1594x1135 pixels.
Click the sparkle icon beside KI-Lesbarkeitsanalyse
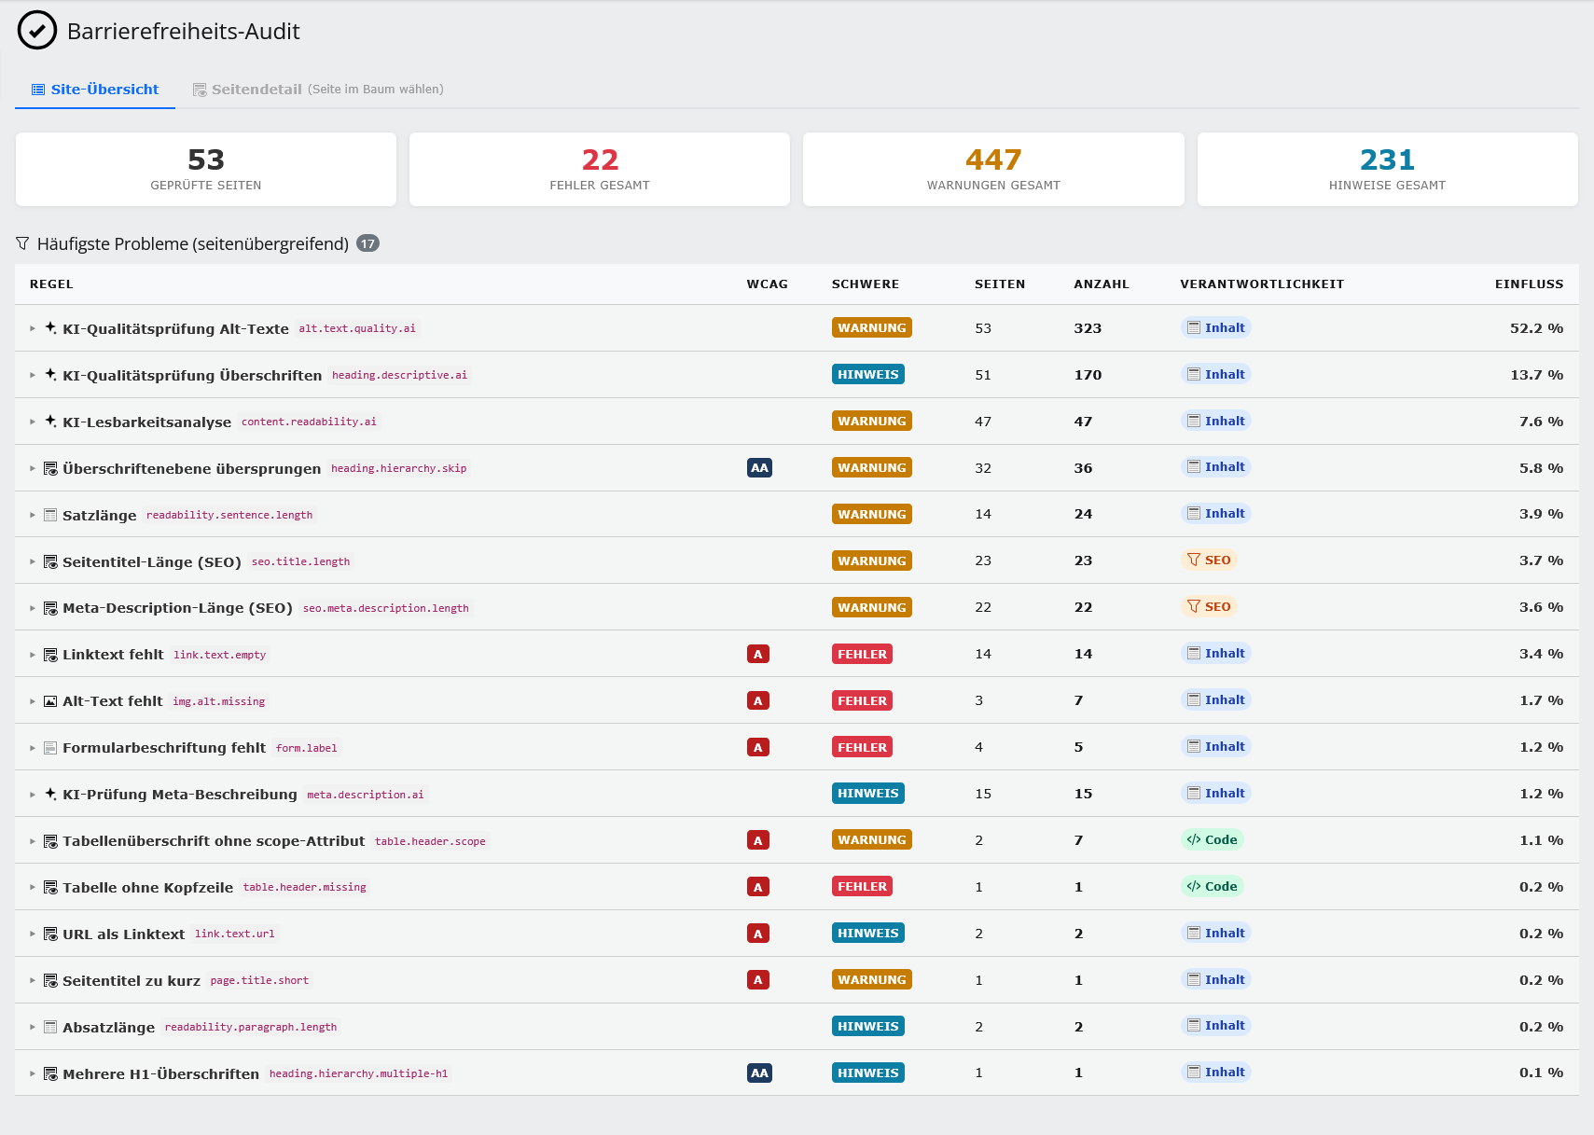pos(50,421)
